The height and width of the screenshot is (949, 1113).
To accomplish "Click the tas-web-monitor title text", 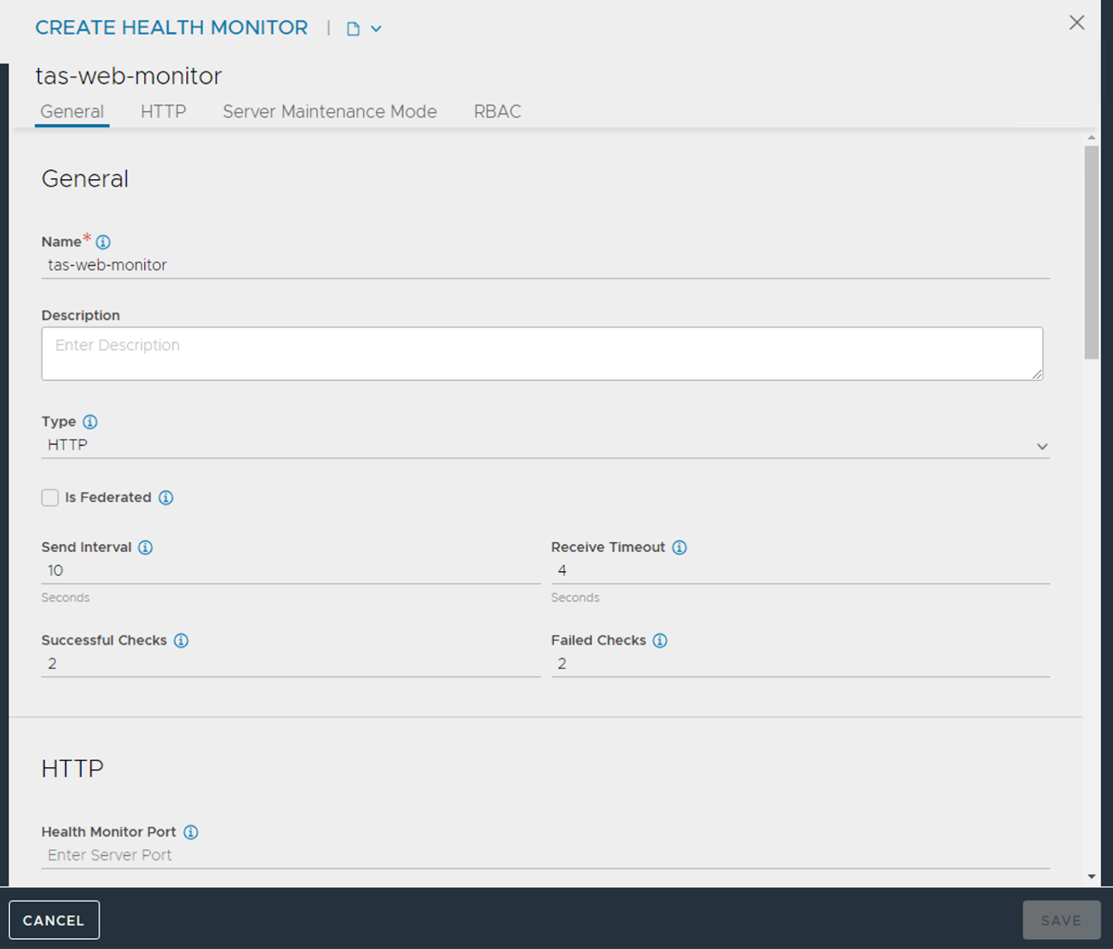I will 129,76.
